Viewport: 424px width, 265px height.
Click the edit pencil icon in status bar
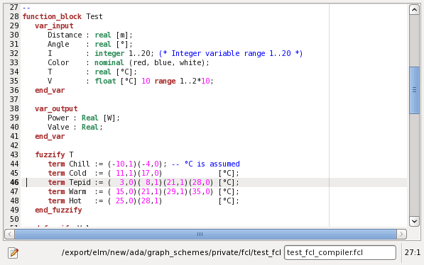[13, 253]
